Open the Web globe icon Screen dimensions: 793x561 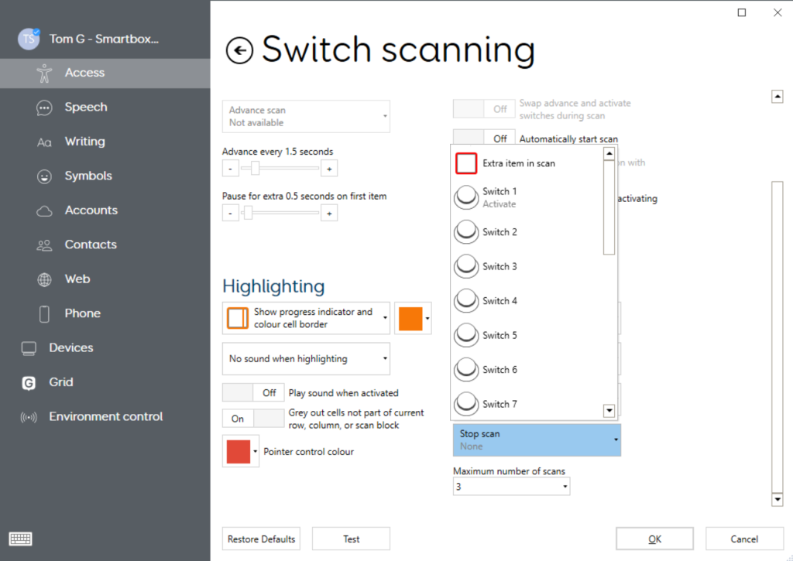point(44,279)
